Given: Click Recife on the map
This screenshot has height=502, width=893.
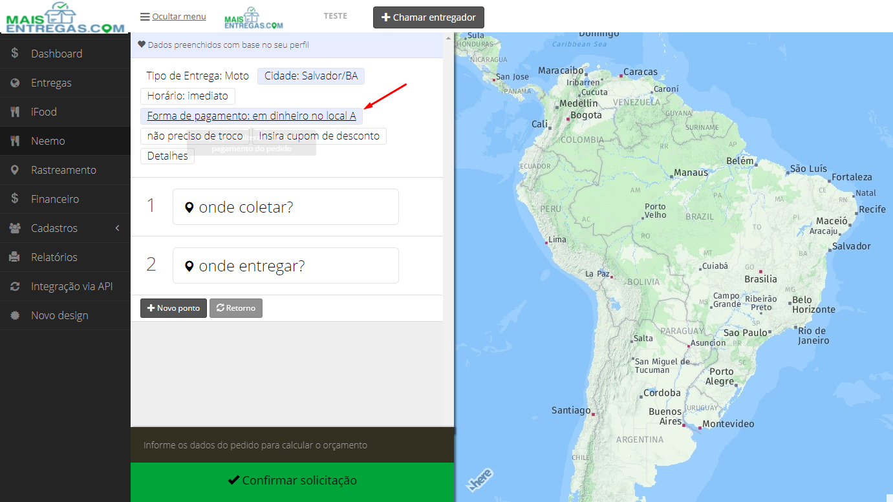Looking at the screenshot, I should (x=872, y=209).
